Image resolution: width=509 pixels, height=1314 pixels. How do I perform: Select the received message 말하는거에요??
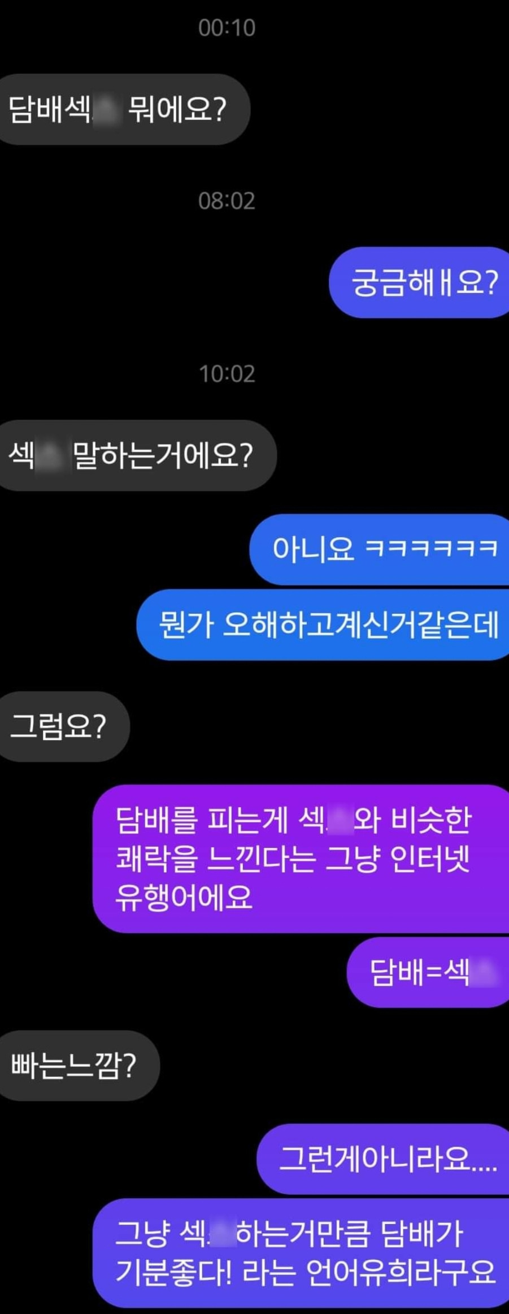(138, 455)
